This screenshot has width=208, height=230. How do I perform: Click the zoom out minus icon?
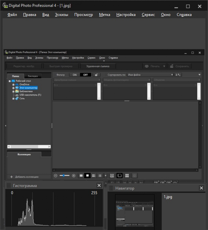tap(55, 175)
